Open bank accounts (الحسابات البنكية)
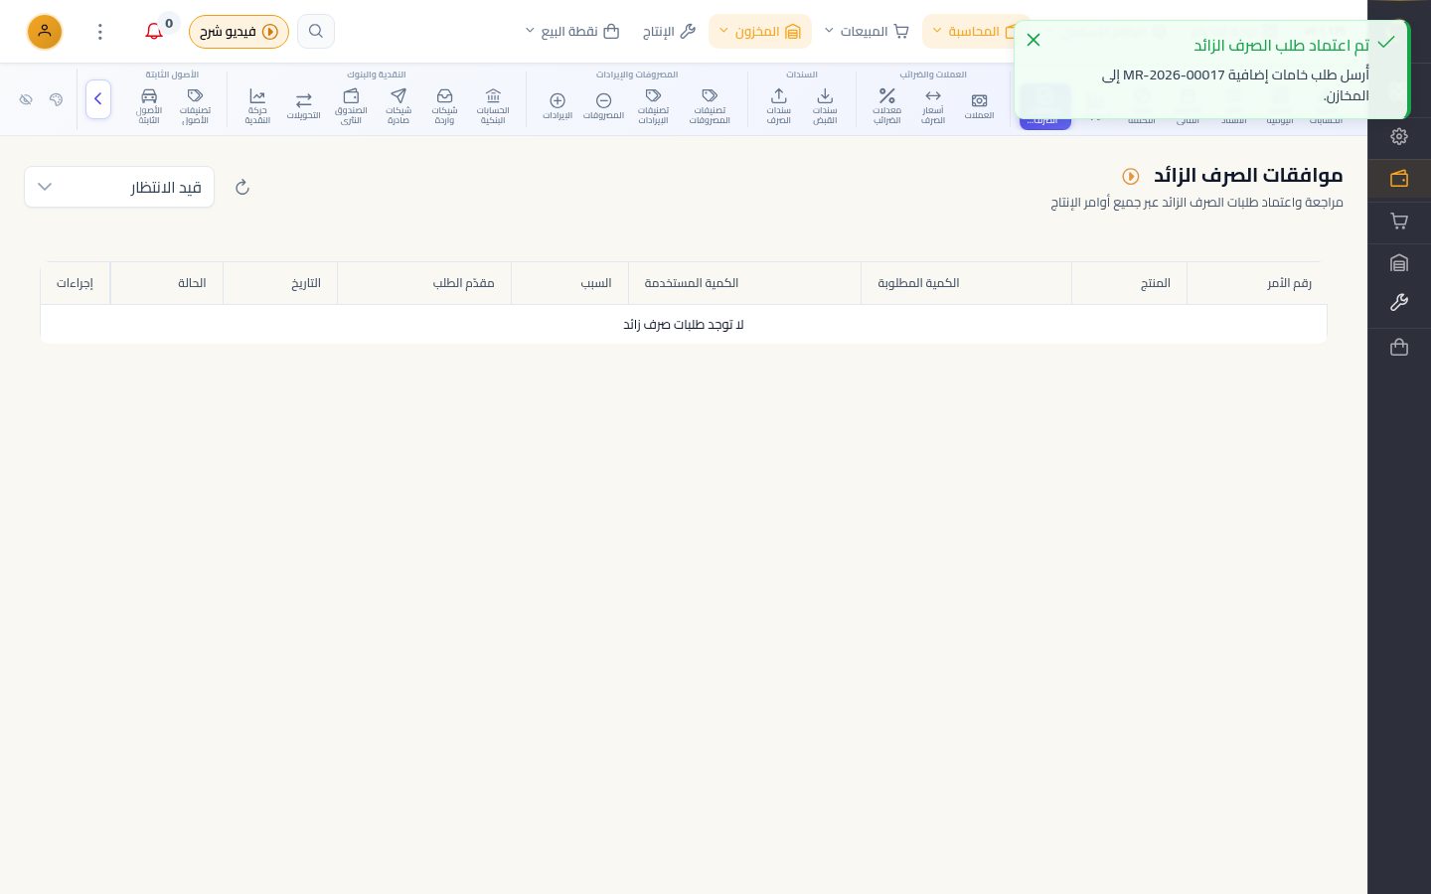 [493, 105]
